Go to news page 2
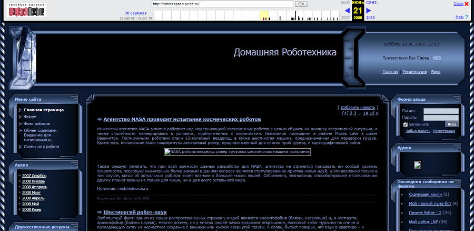 pyautogui.click(x=351, y=113)
